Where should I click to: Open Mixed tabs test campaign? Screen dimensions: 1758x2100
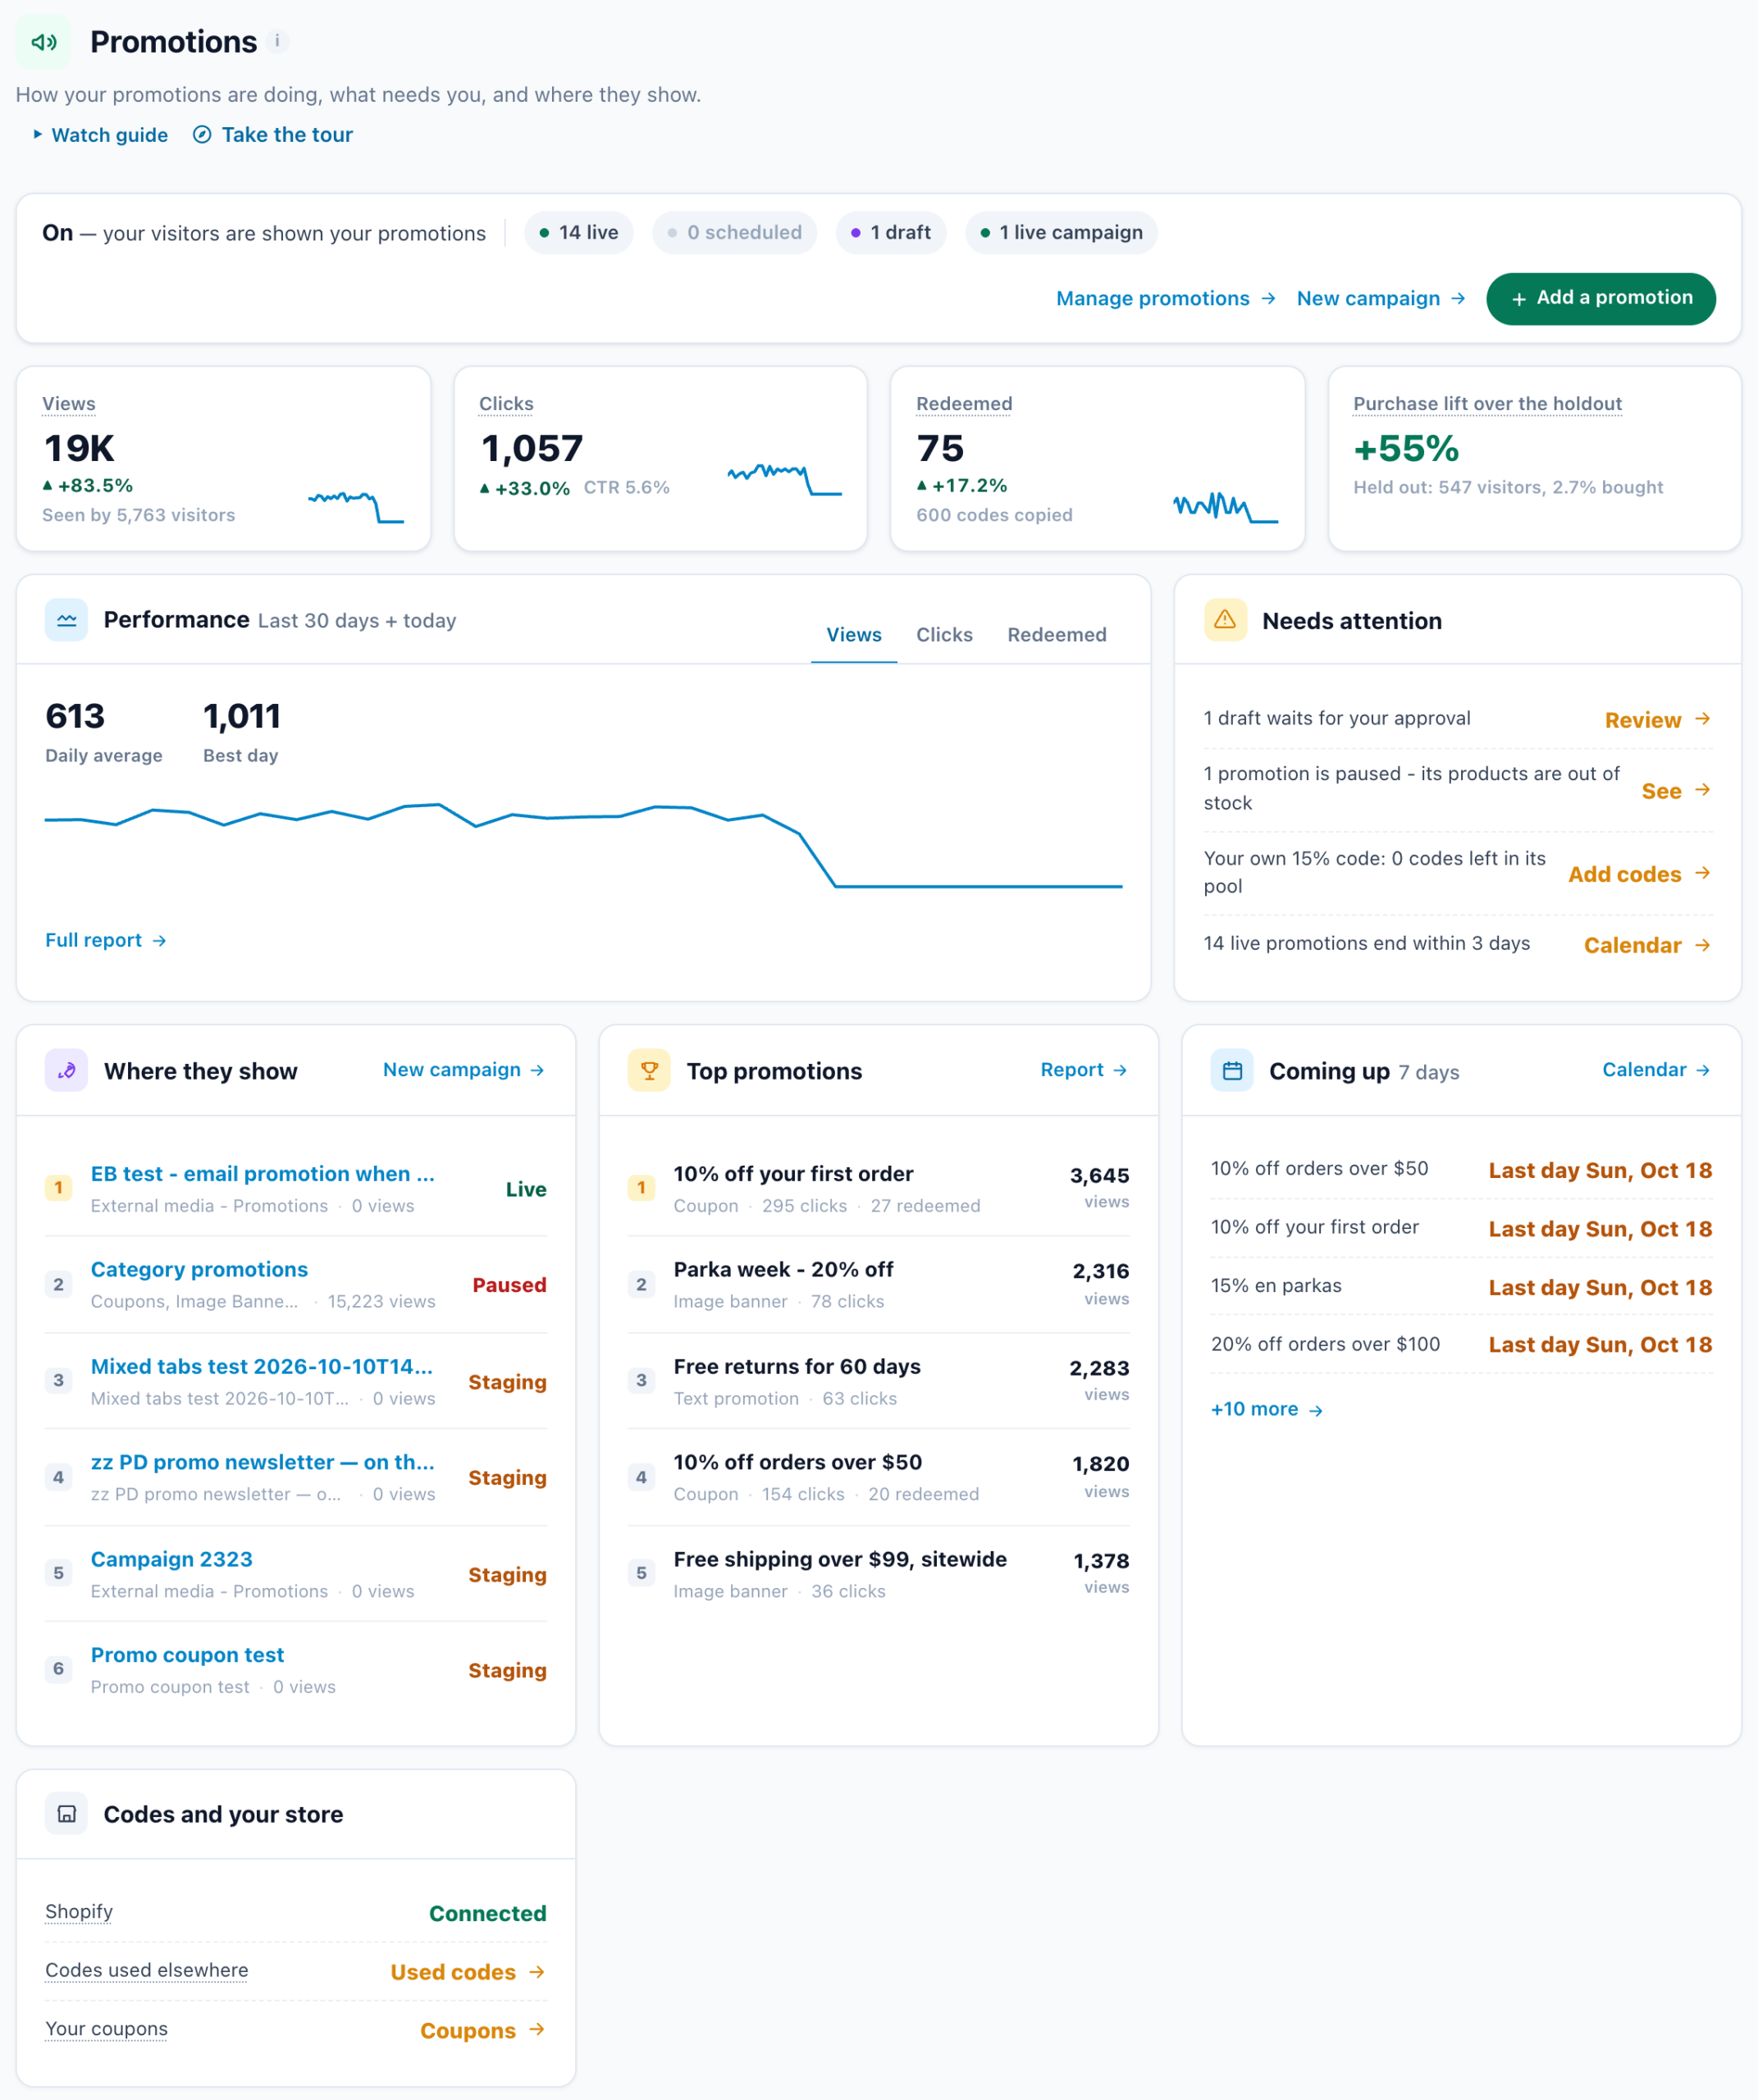(x=262, y=1366)
